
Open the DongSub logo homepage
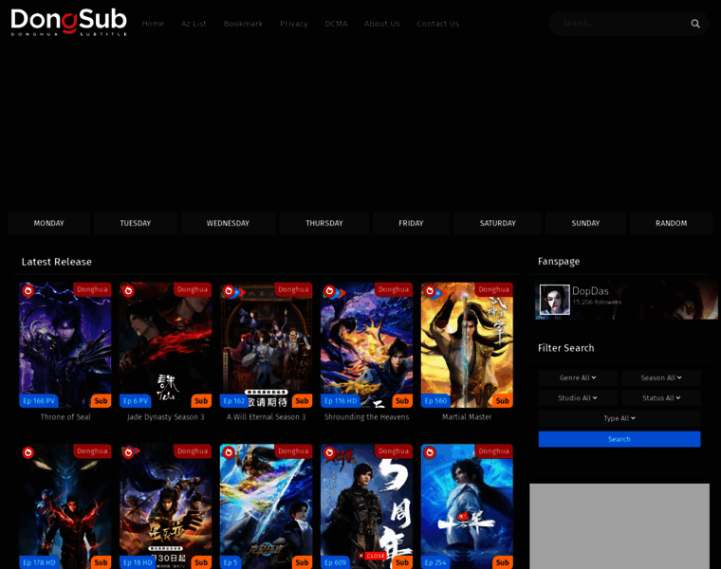[x=69, y=22]
